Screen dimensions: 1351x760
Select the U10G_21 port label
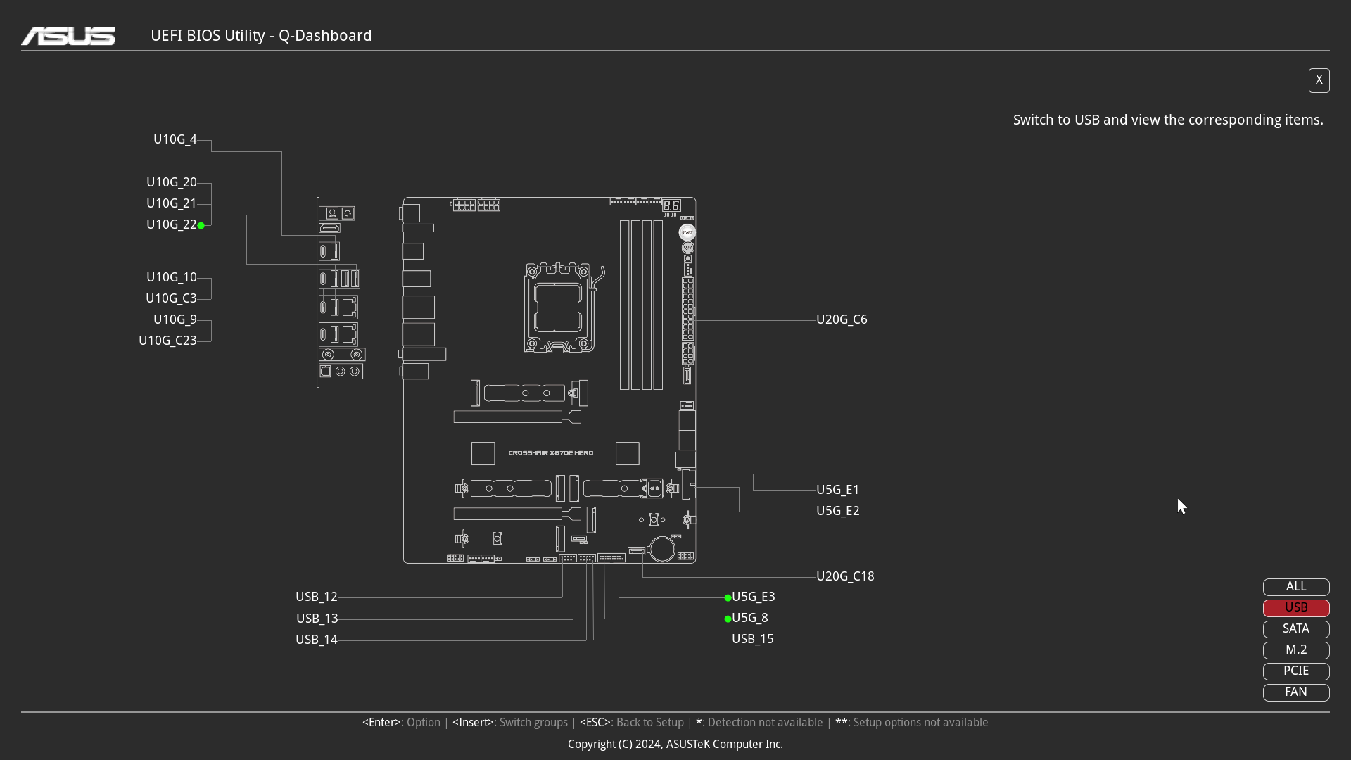coord(172,203)
